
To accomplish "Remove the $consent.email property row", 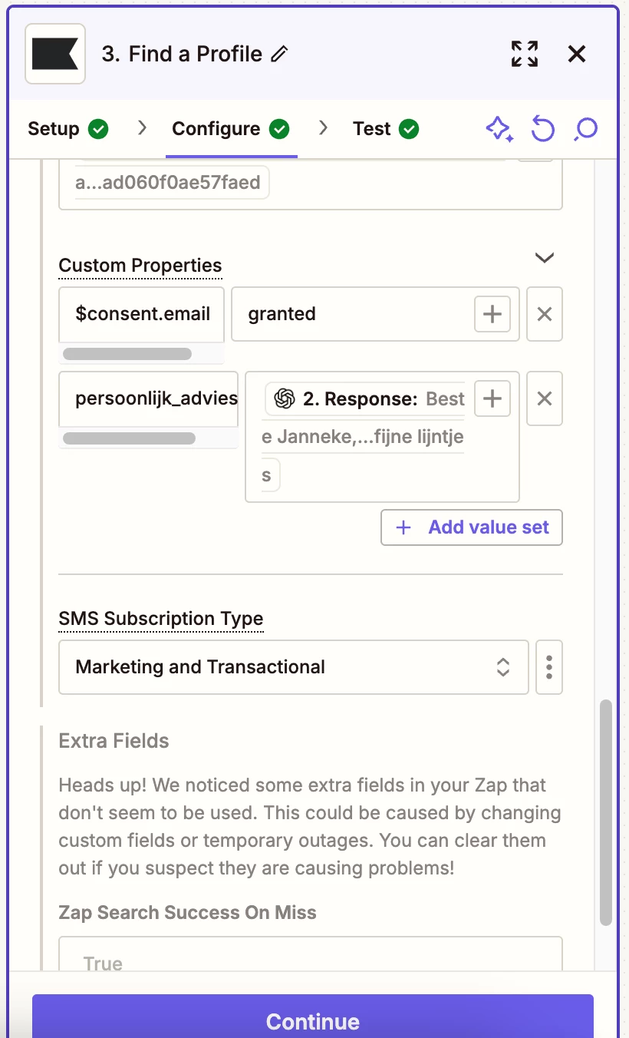I will (545, 314).
